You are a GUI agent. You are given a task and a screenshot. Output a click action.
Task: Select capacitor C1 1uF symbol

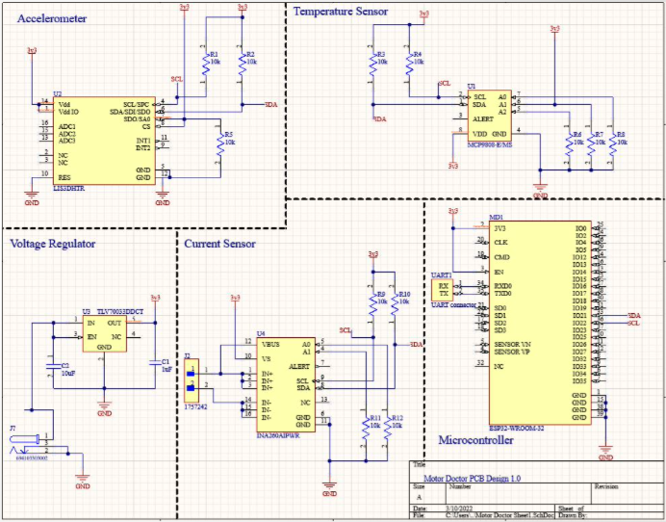coord(155,362)
